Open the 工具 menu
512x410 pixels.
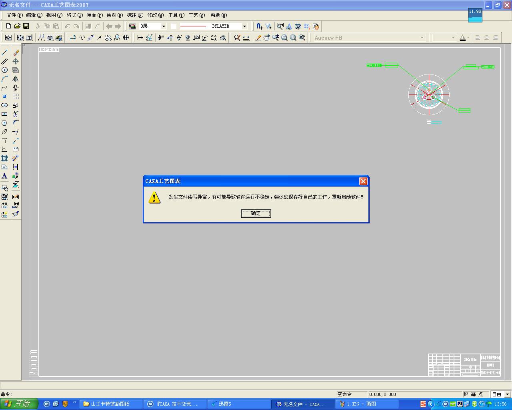pos(176,15)
